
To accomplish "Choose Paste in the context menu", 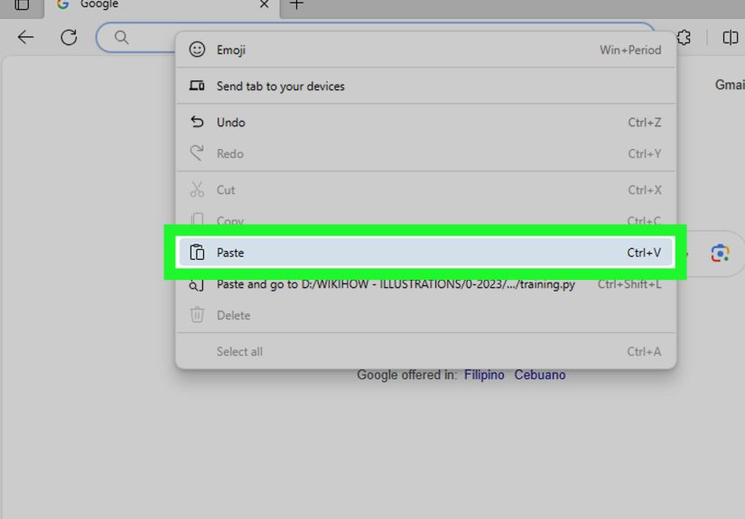I will tap(425, 253).
